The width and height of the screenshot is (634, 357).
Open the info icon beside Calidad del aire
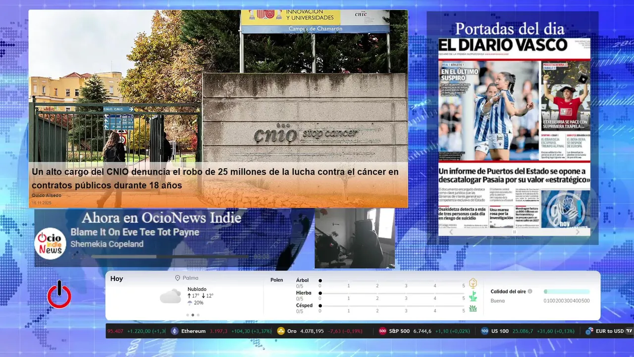pos(530,292)
